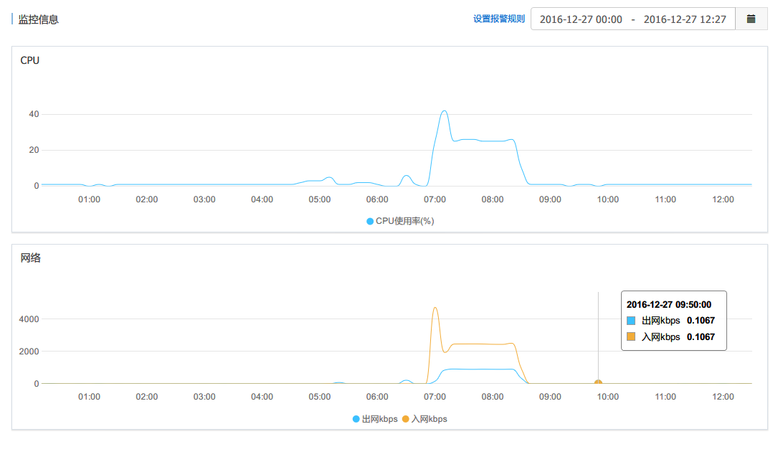
Task: Click the 监控信息 section heading
Action: click(x=39, y=19)
